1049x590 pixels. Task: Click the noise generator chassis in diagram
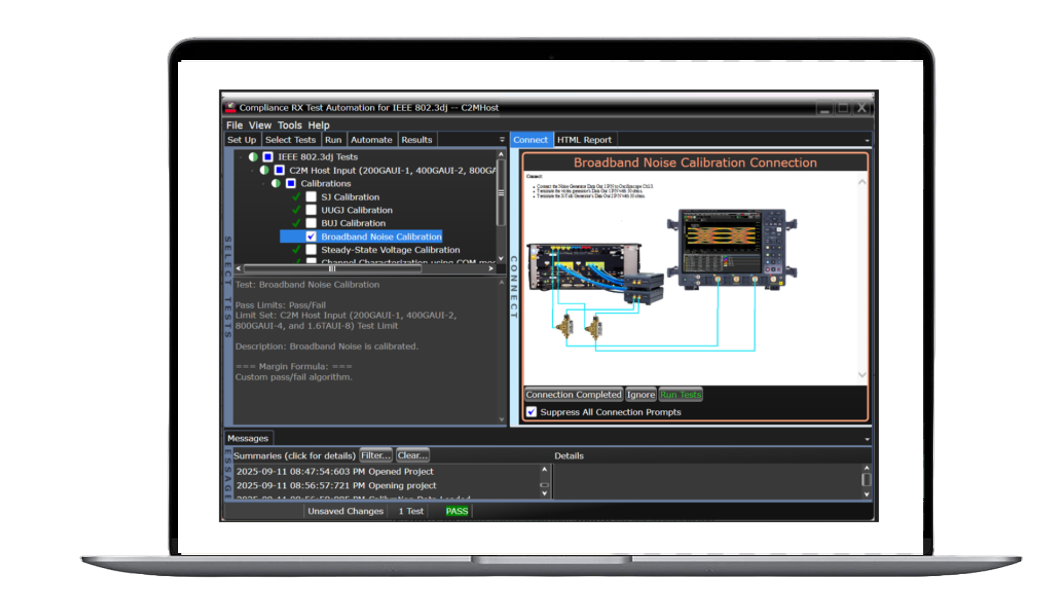584,268
